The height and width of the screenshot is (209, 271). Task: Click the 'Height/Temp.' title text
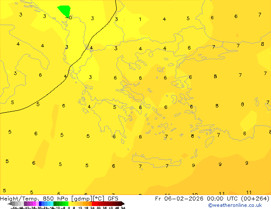coord(20,199)
